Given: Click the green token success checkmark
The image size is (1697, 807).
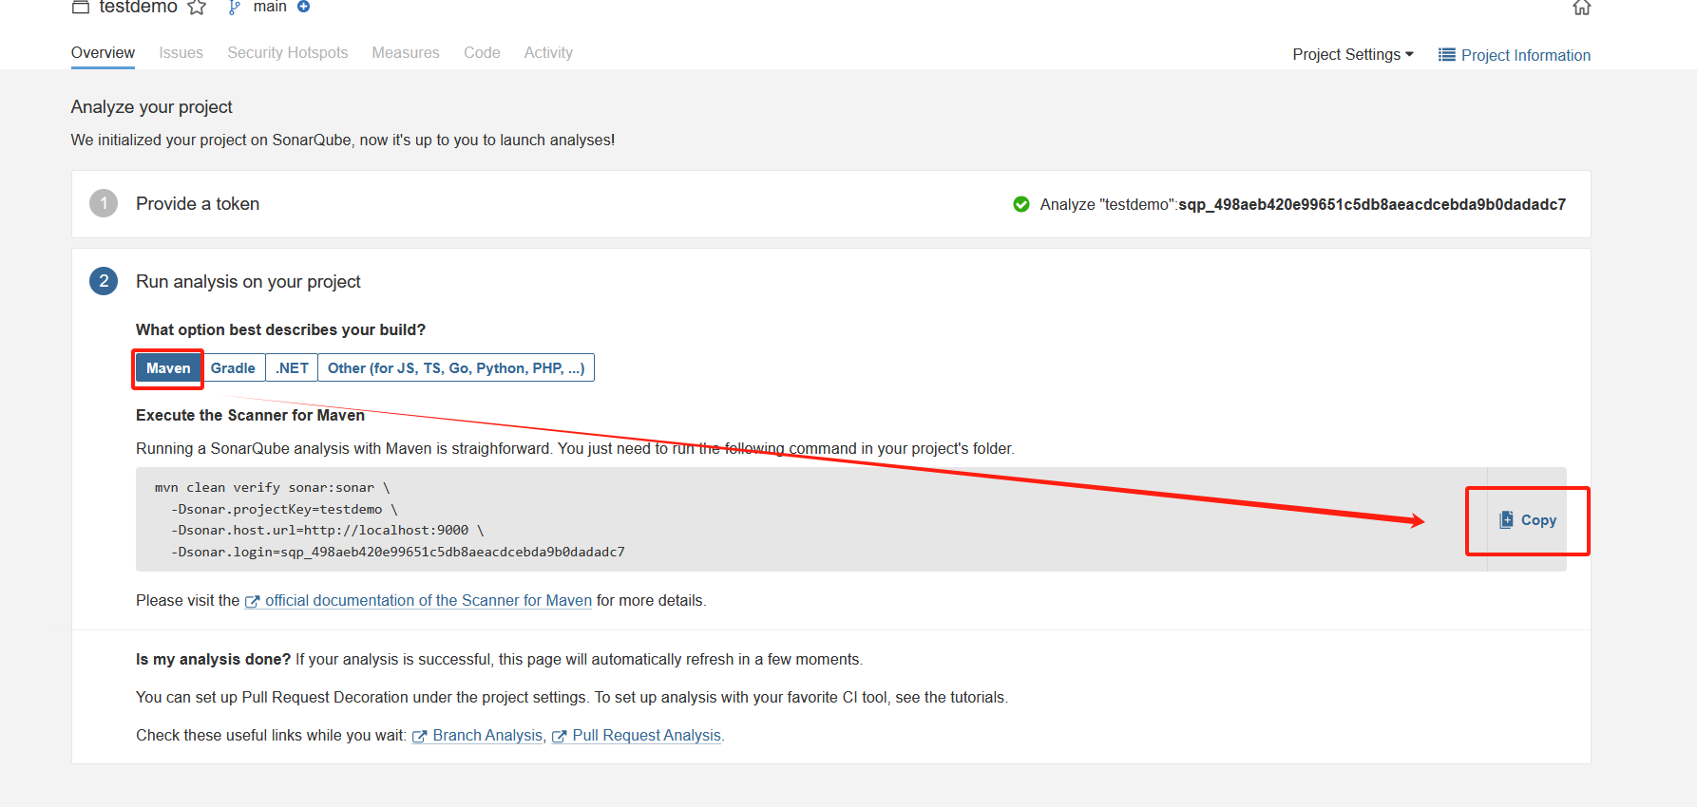Looking at the screenshot, I should tap(1021, 204).
